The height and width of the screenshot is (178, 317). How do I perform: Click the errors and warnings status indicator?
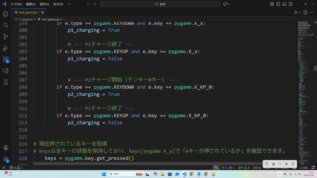16,167
